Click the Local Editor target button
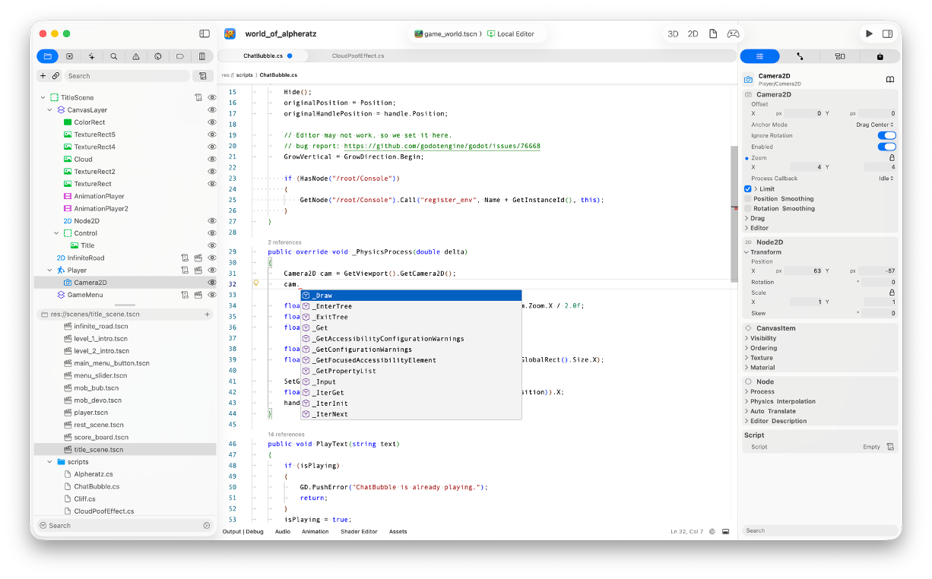This screenshot has height=579, width=932. 511,34
